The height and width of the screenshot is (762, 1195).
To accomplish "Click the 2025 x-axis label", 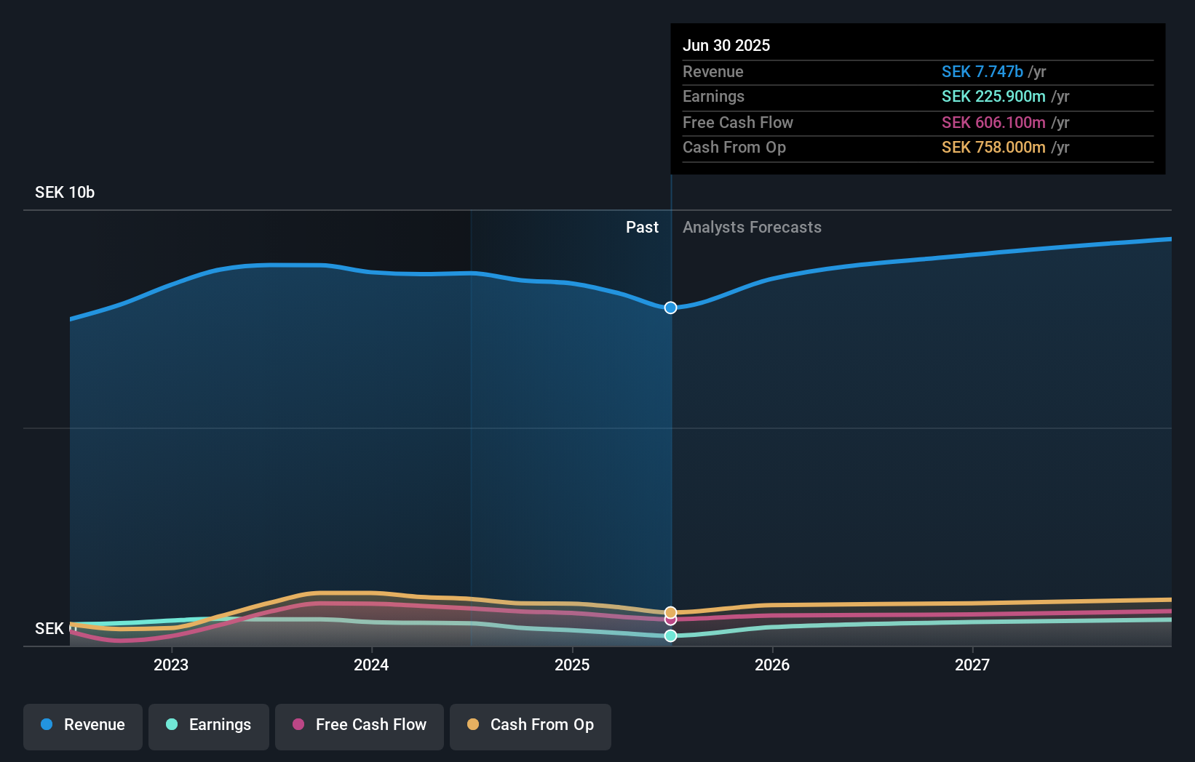I will 572,665.
